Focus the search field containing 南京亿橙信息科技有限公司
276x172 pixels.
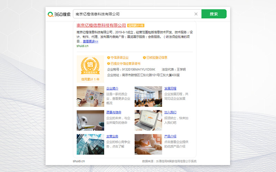click(x=137, y=14)
